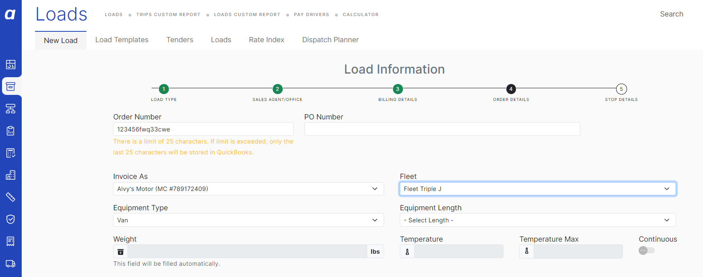Open the Pay Drivers link
Viewport: 703px width, 277px height.
pos(311,14)
